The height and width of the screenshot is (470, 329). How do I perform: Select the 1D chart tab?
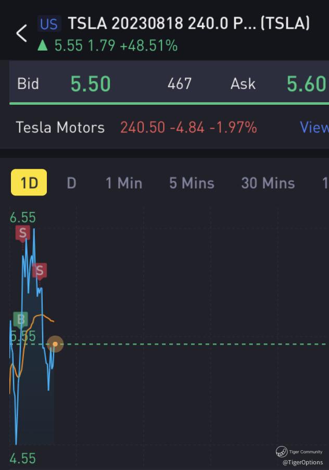click(x=29, y=183)
